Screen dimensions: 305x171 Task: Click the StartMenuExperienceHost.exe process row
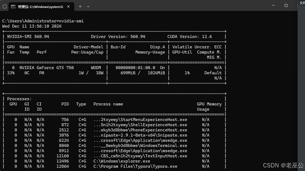point(114,120)
